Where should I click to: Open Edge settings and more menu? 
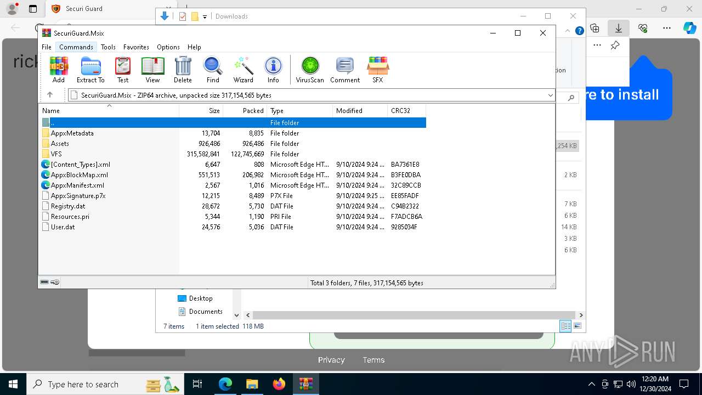[x=667, y=28]
